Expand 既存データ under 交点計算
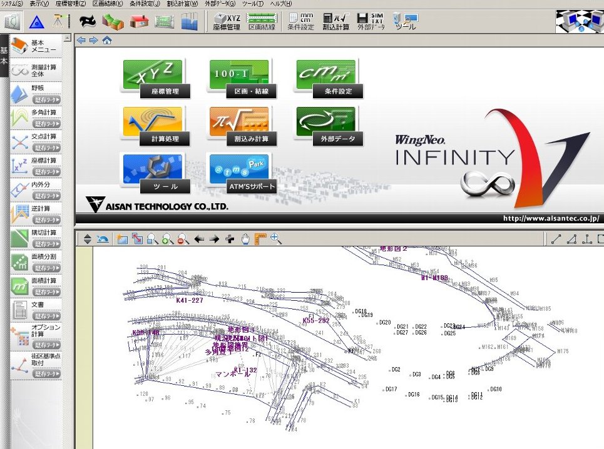 [x=47, y=148]
